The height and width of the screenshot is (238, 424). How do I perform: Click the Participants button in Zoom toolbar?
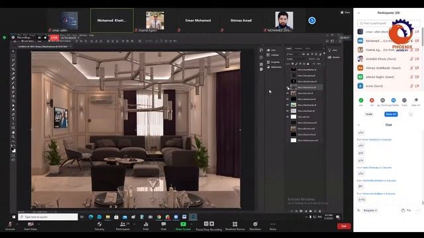[123, 226]
